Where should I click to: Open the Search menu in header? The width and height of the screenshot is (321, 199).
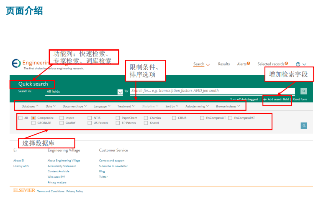tap(201, 64)
